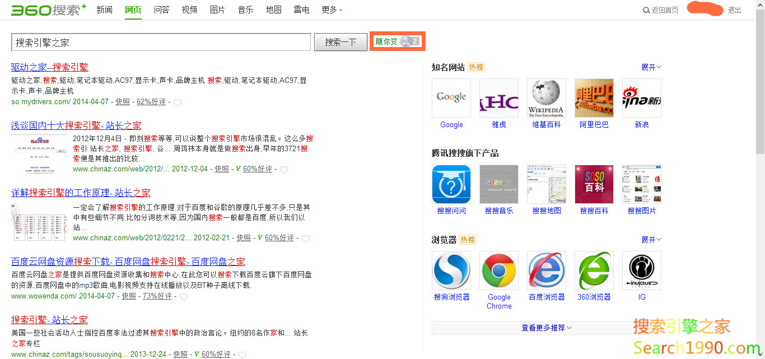The width and height of the screenshot is (765, 359).
Task: Open the 搜搜百科 product icon
Action: [x=594, y=184]
